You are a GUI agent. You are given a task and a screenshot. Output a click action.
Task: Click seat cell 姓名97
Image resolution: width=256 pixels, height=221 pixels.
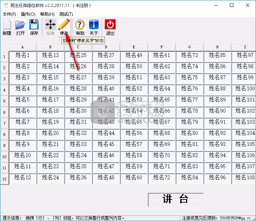(x=244, y=57)
